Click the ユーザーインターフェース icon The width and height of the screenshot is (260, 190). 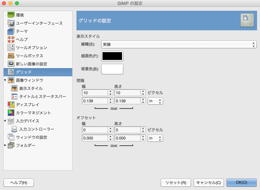(11, 23)
